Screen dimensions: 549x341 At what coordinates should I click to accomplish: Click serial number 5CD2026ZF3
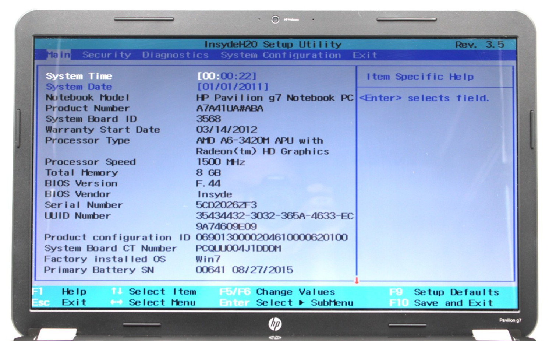click(x=227, y=205)
